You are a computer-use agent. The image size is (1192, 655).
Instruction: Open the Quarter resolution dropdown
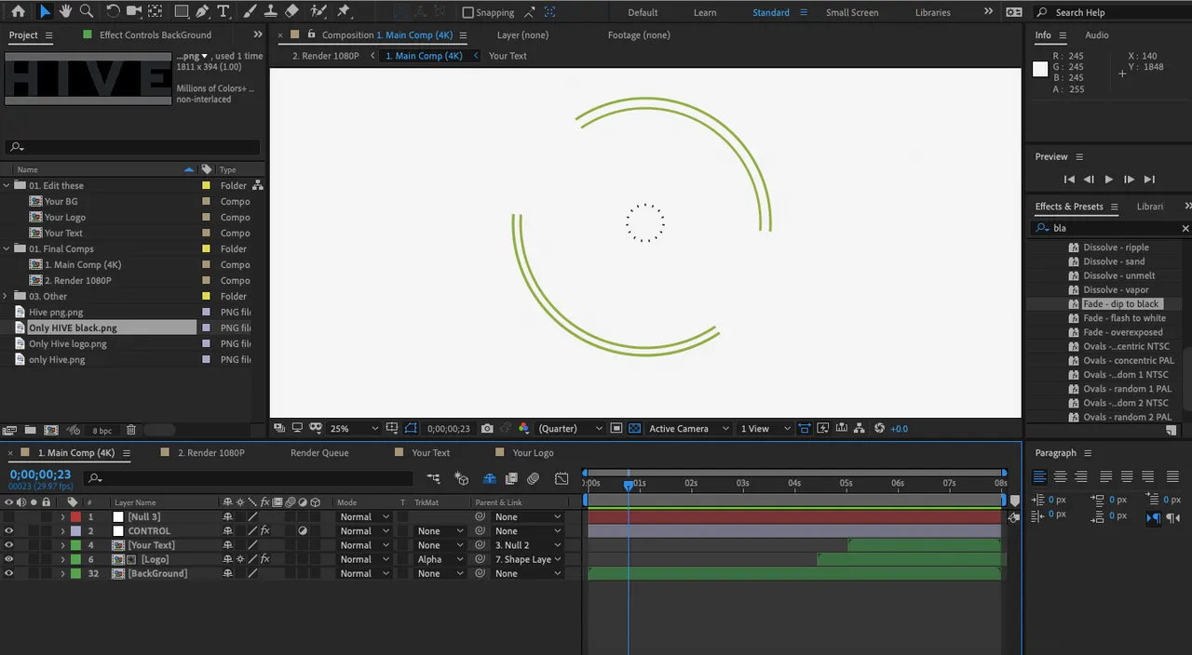pos(572,429)
